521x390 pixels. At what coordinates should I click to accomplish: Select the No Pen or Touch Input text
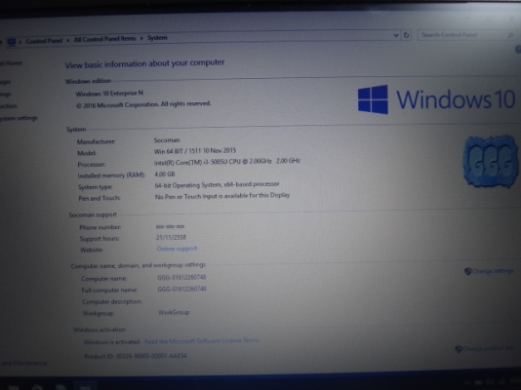click(222, 196)
